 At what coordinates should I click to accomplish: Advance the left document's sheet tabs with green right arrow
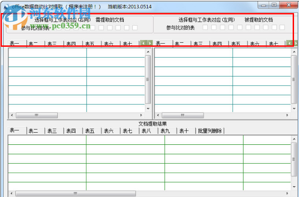[x=150, y=43]
